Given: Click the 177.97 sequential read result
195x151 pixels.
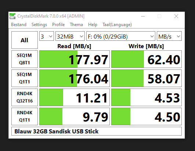Looking at the screenshot, I should coord(75,59).
